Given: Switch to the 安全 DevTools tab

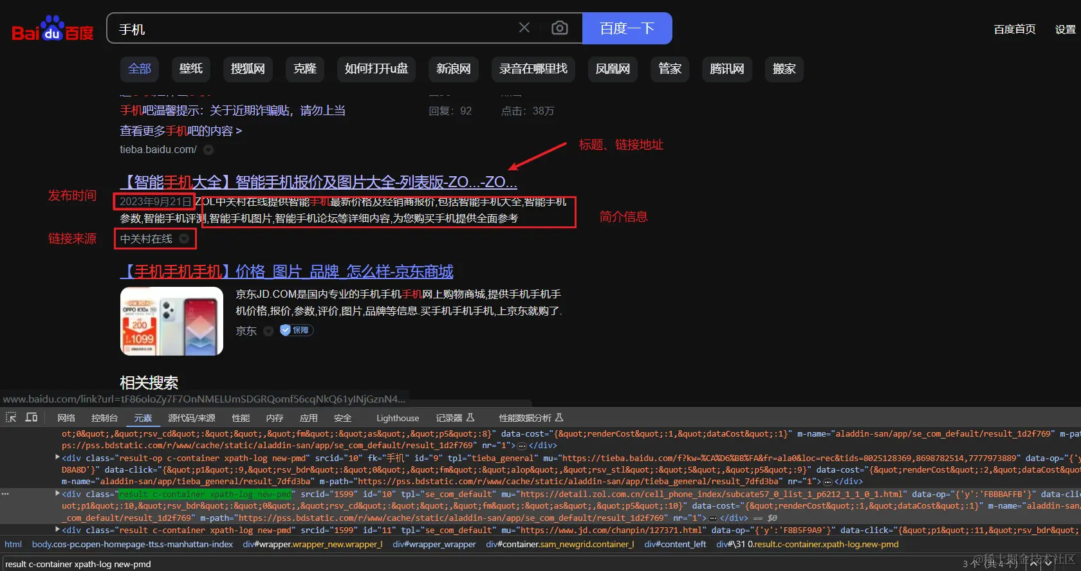Looking at the screenshot, I should (343, 418).
